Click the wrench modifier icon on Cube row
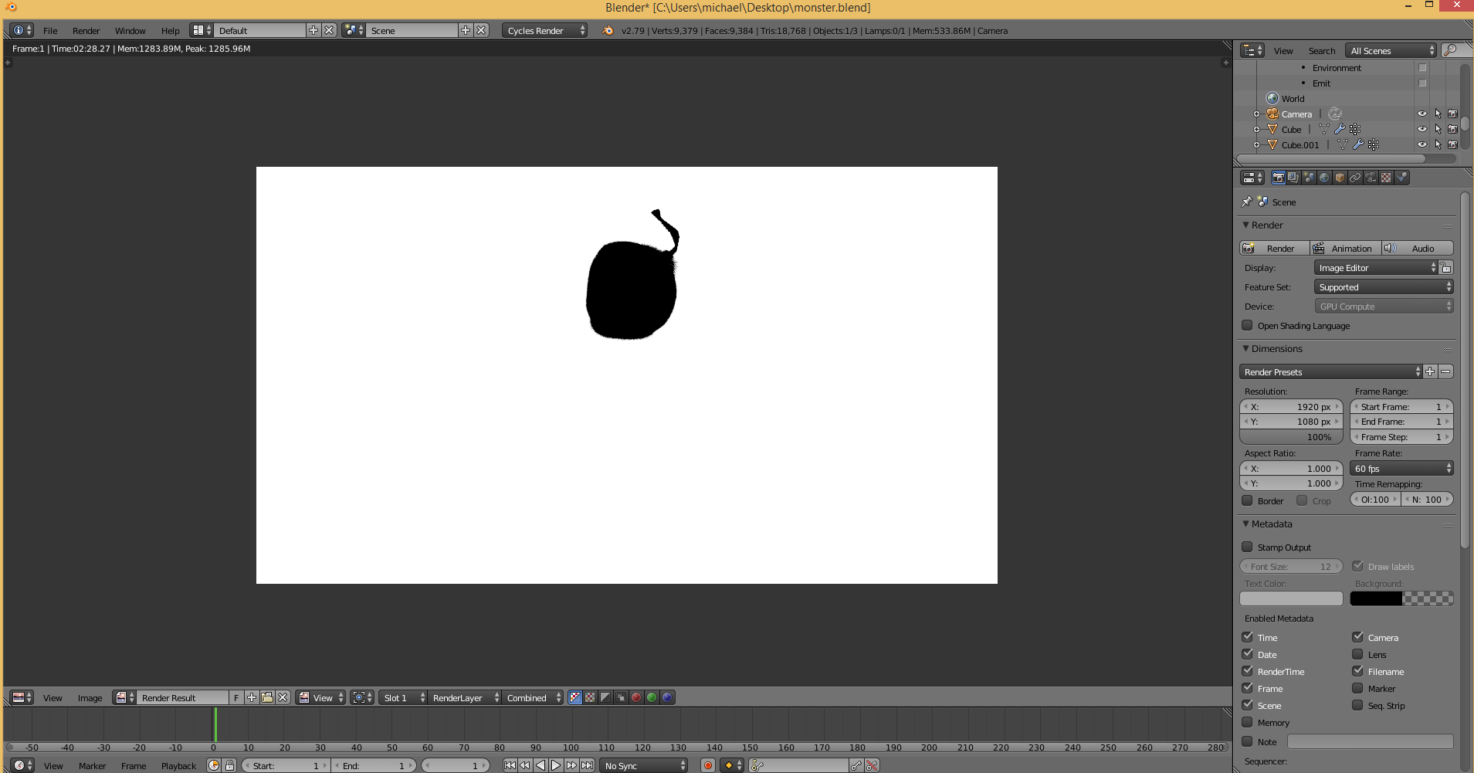The image size is (1474, 773). point(1340,129)
